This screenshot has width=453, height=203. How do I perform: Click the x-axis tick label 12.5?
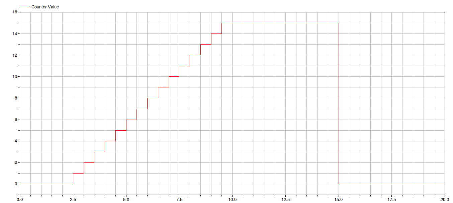pyautogui.click(x=285, y=199)
